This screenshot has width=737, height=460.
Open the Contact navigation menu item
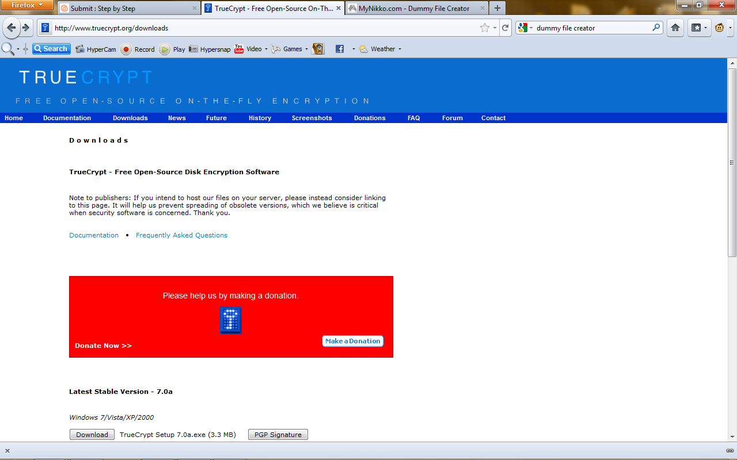(x=493, y=118)
